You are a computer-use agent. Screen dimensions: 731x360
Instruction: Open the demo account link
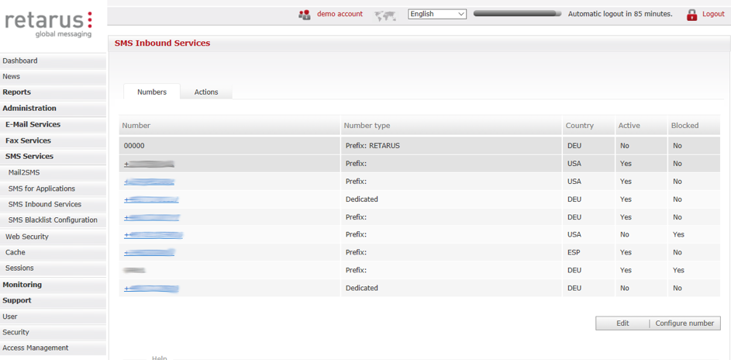(x=340, y=14)
